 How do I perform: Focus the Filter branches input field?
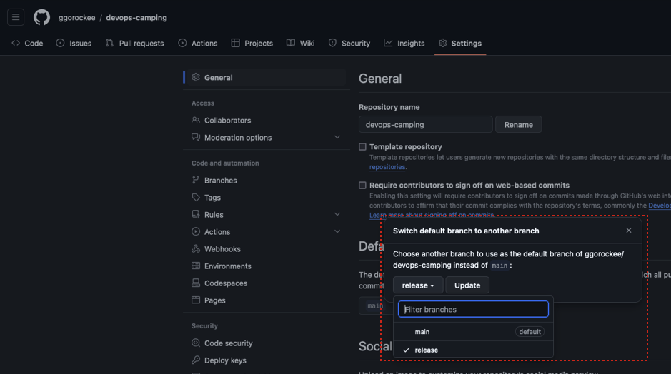tap(473, 309)
